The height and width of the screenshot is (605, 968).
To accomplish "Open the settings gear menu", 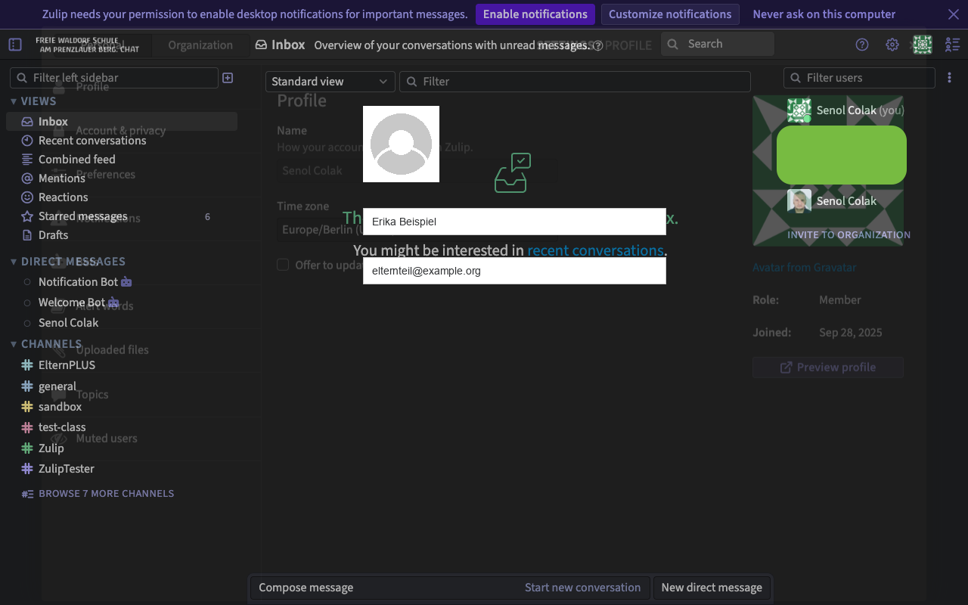I will pos(892,45).
